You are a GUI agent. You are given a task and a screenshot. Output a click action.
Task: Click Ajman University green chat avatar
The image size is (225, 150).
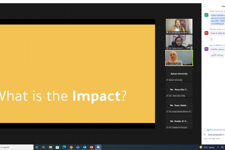coord(206,15)
